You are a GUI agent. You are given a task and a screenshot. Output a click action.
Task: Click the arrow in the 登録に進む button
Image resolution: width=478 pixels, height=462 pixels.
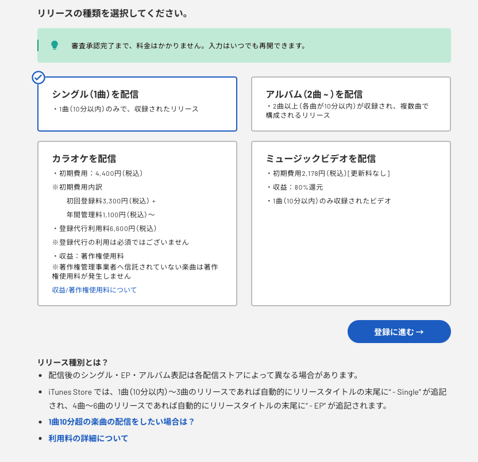point(419,332)
